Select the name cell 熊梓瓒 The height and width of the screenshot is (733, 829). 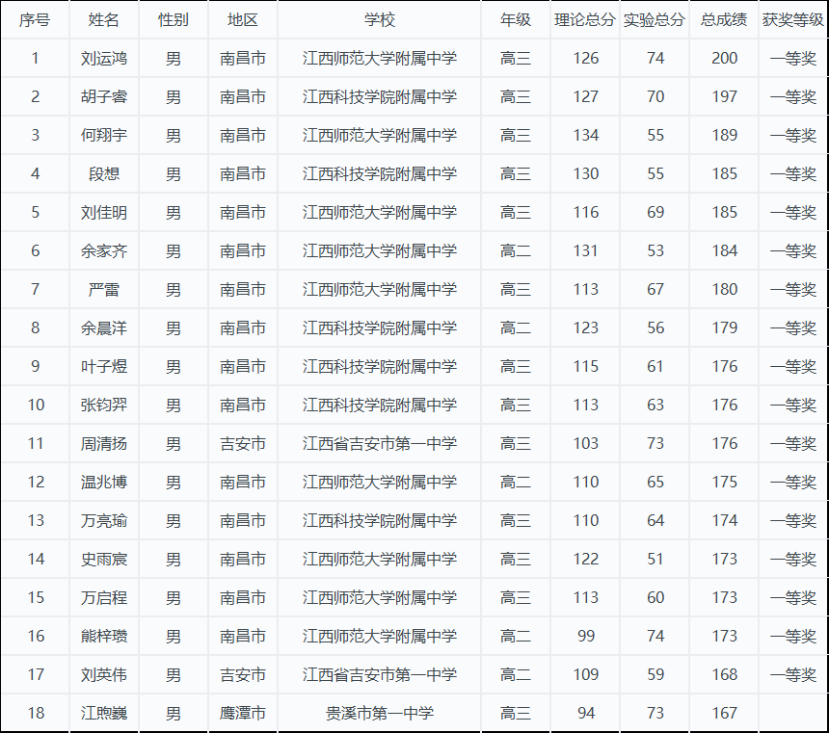click(x=104, y=637)
